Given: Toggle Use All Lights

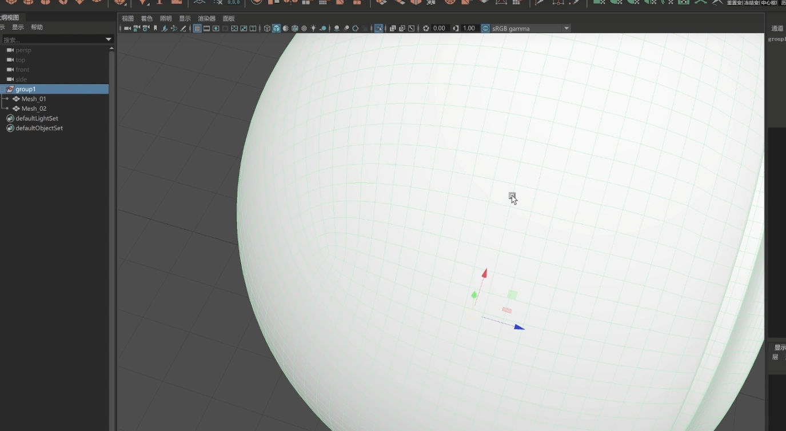Looking at the screenshot, I should pyautogui.click(x=313, y=28).
